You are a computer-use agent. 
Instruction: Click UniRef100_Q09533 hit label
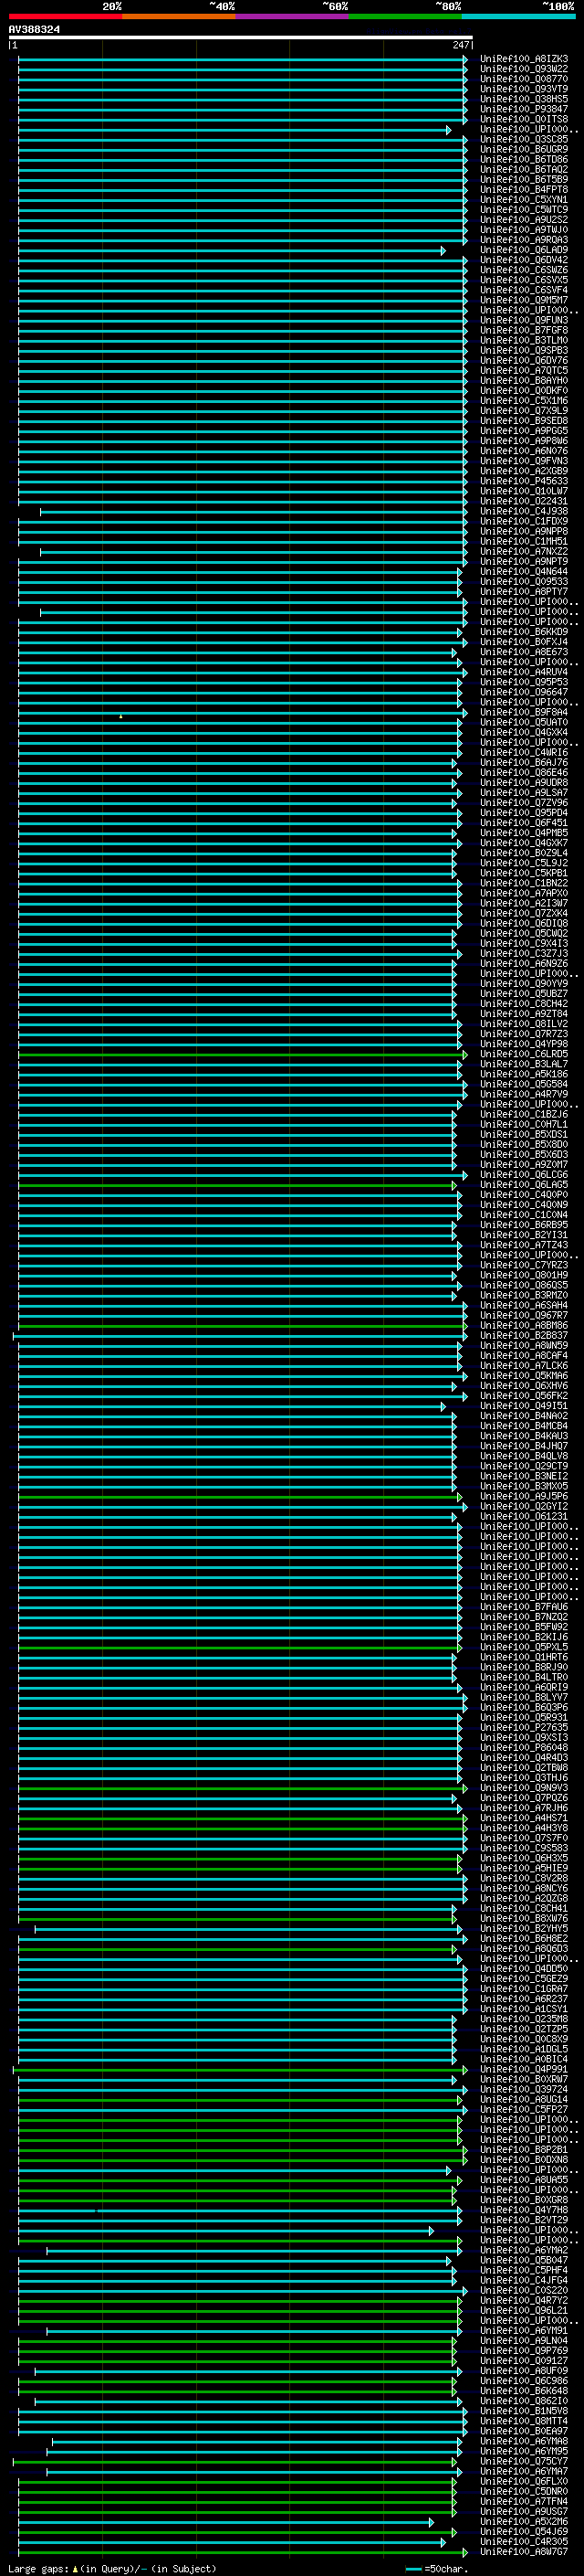[x=523, y=582]
